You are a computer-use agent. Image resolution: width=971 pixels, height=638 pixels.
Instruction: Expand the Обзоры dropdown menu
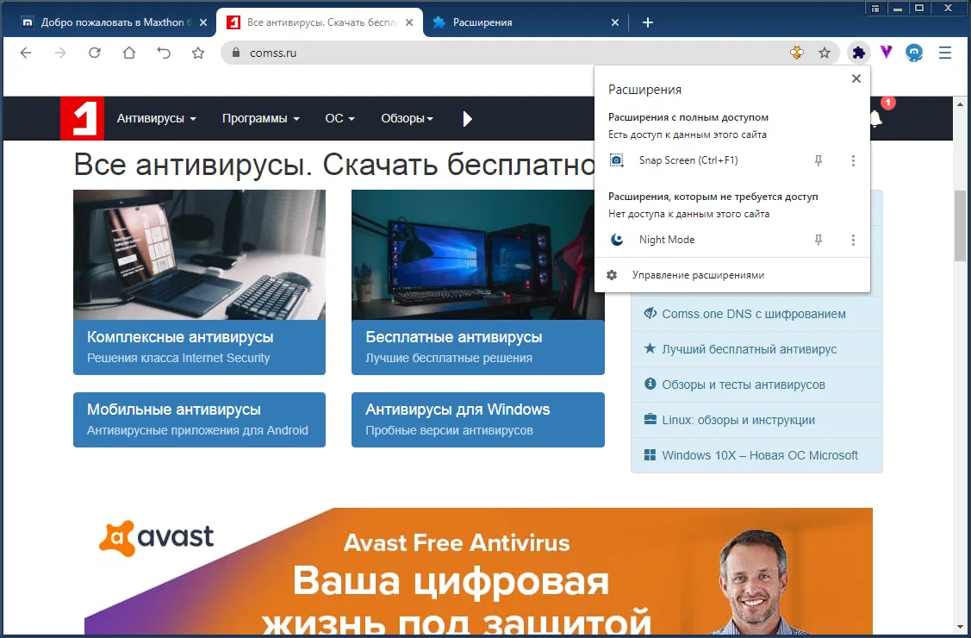407,118
